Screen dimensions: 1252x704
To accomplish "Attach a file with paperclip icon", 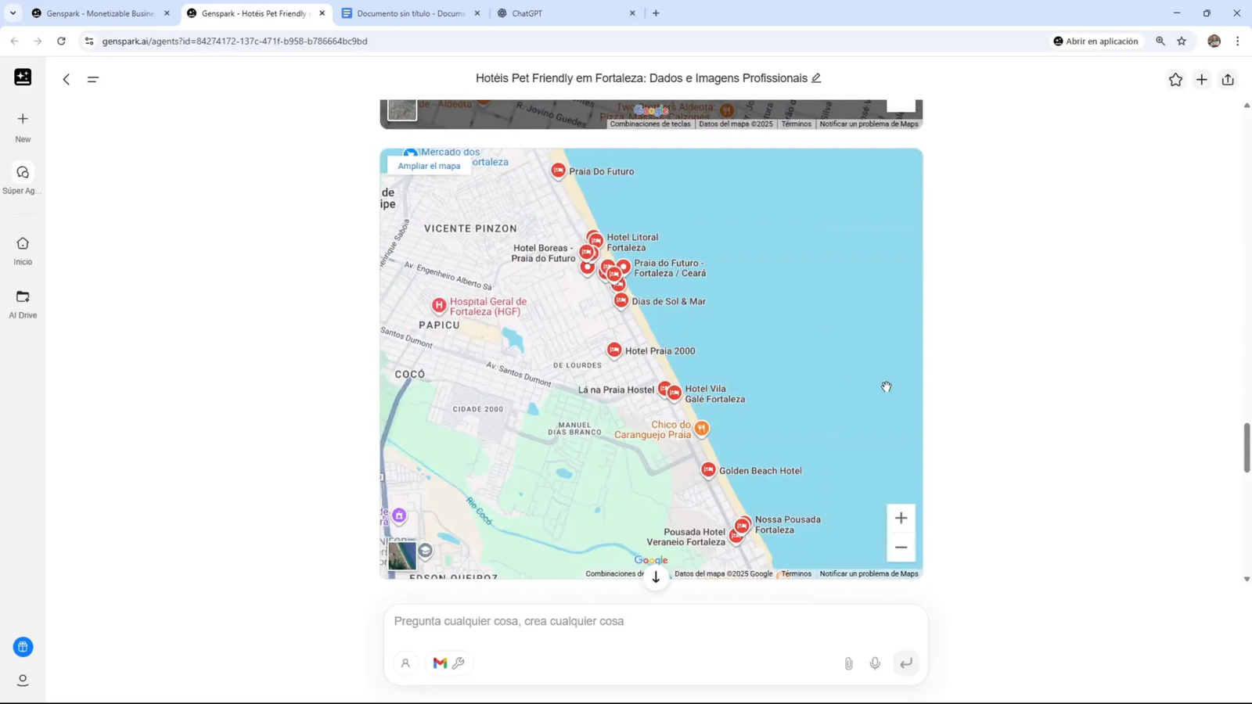I will [x=848, y=663].
